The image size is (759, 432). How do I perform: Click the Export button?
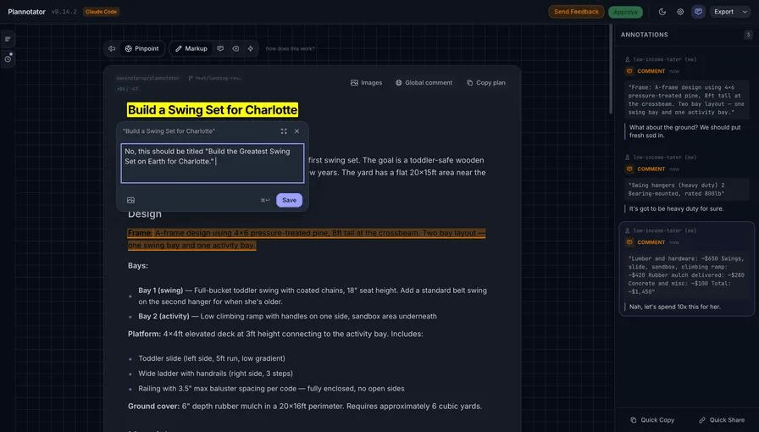pos(723,12)
